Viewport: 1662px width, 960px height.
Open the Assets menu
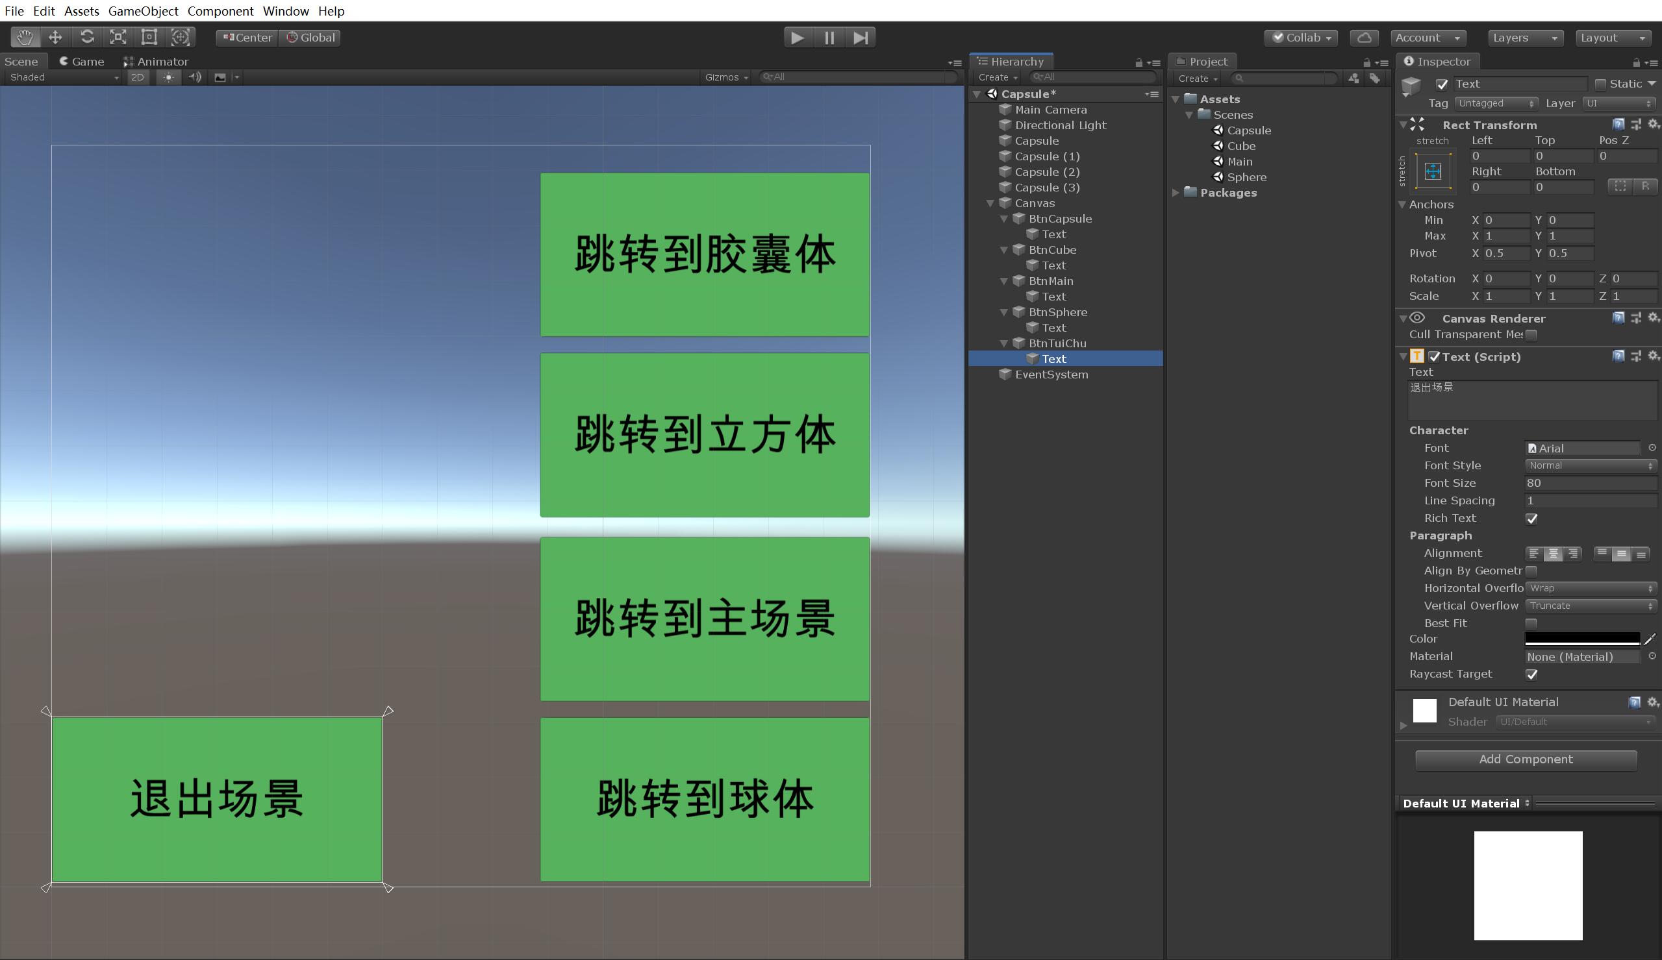pos(81,10)
